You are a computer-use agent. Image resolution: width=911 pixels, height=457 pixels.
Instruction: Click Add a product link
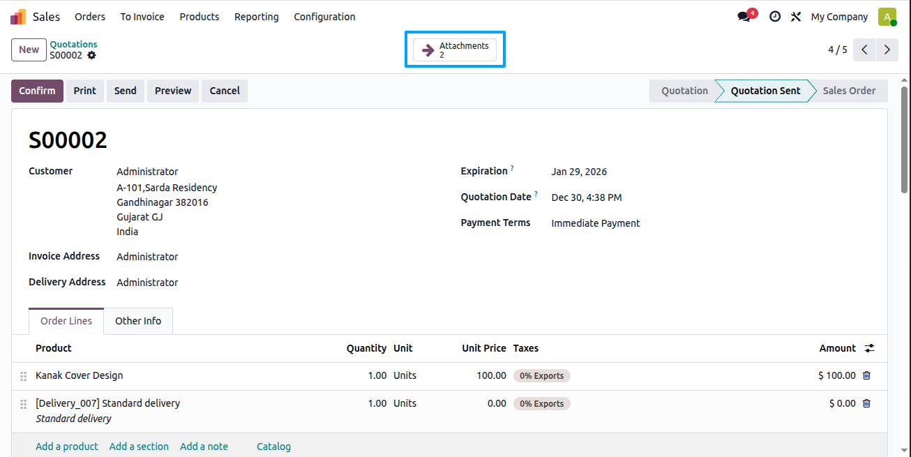coord(67,447)
